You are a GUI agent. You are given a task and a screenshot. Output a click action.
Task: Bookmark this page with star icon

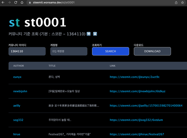182,2
